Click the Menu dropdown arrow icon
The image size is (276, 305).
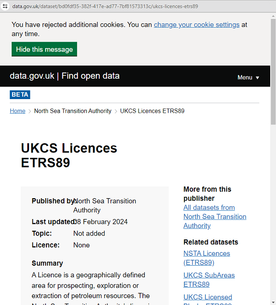pyautogui.click(x=258, y=78)
